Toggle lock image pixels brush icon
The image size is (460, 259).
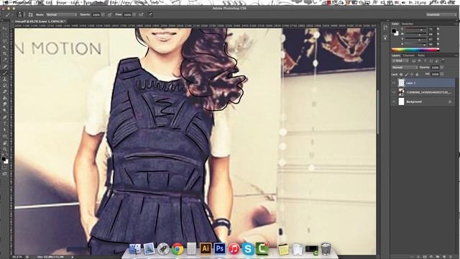[407, 75]
